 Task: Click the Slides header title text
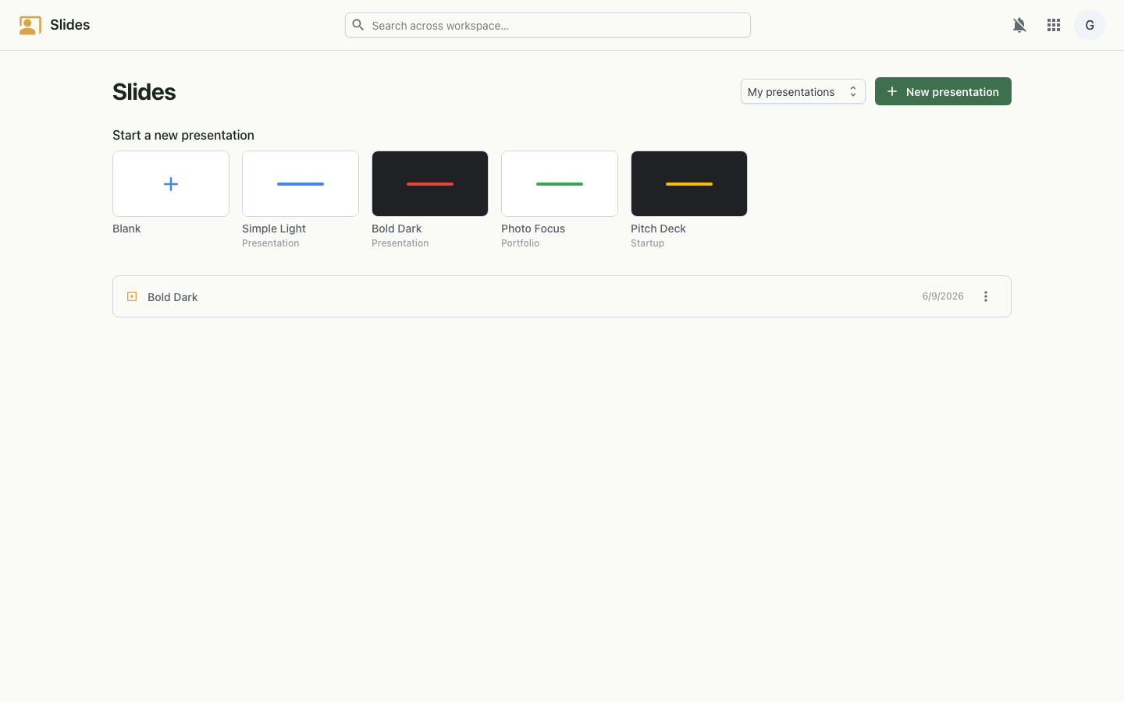(69, 25)
